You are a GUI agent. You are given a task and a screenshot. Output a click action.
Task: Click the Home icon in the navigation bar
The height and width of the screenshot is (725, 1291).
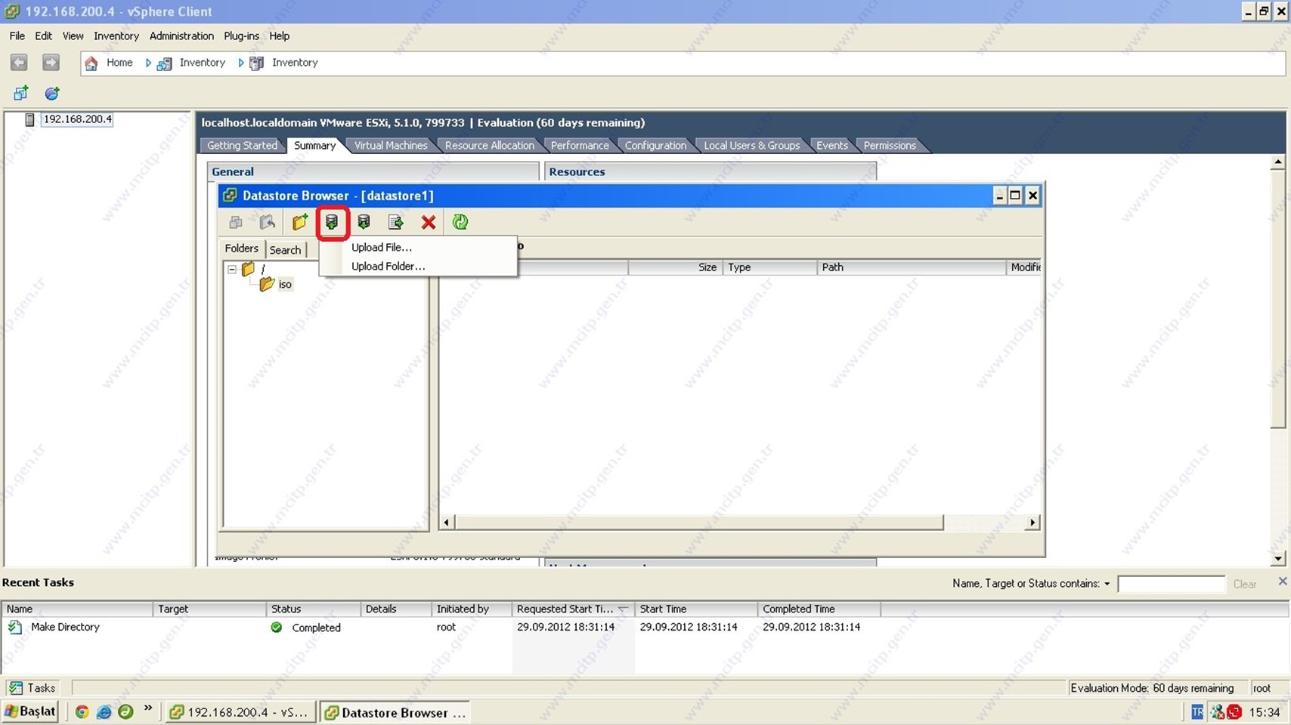(91, 63)
